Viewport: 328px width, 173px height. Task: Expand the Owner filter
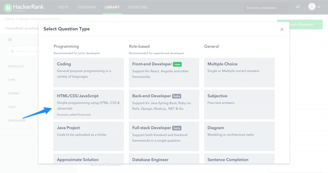point(13,94)
